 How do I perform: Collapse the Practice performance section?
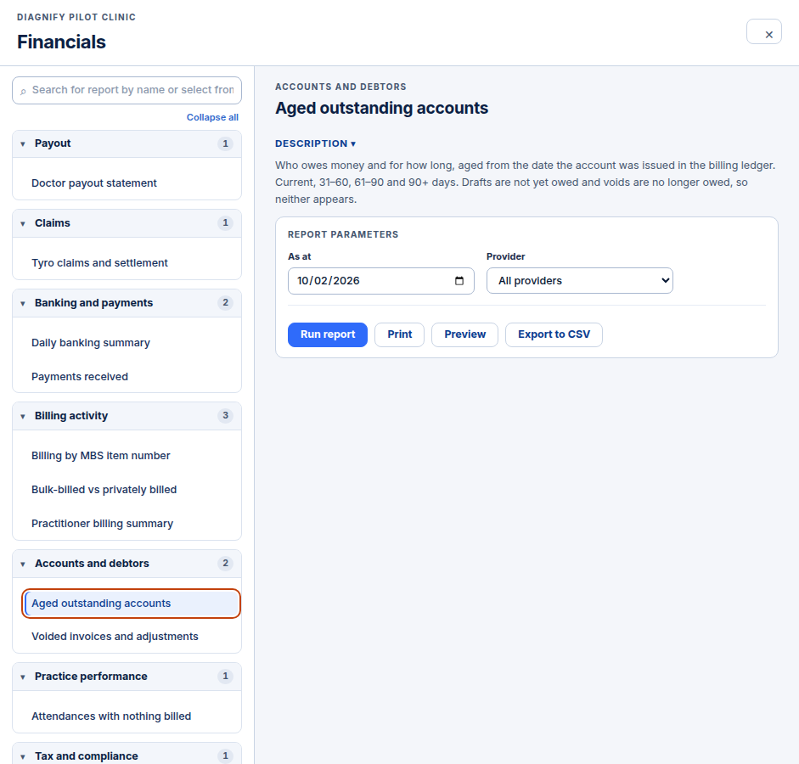[x=127, y=677]
